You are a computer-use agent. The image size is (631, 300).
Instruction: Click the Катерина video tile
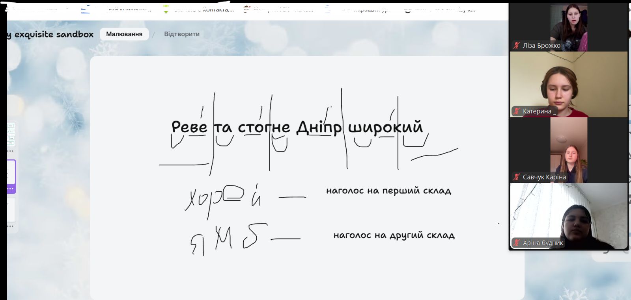pyautogui.click(x=568, y=85)
